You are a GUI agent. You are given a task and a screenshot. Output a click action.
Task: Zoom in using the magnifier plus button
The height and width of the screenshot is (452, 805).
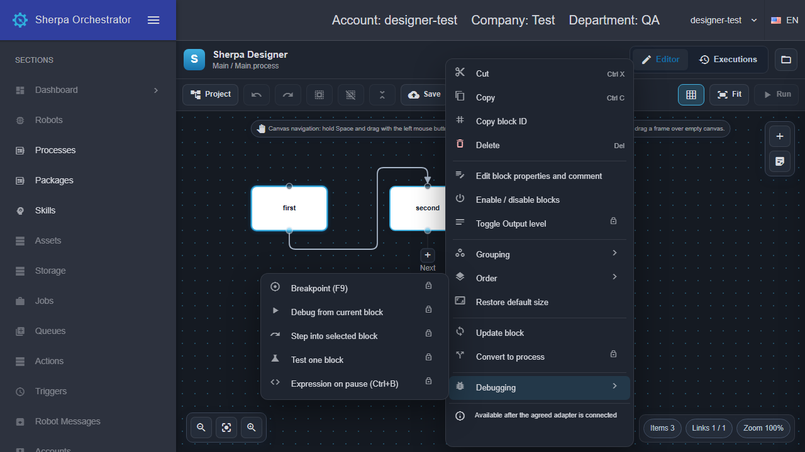coord(252,428)
